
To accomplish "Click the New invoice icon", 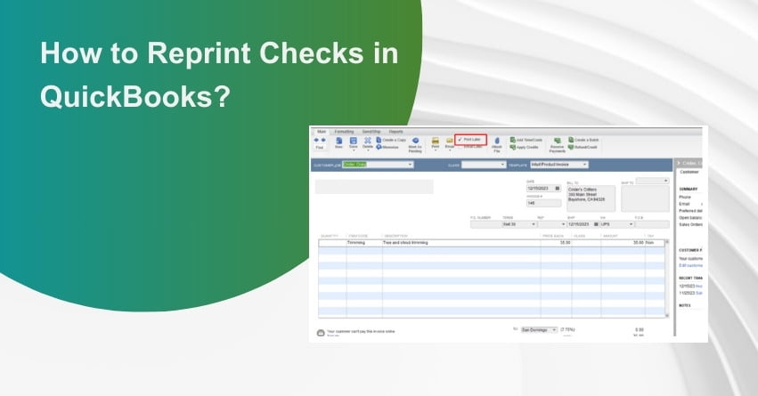I will (338, 141).
